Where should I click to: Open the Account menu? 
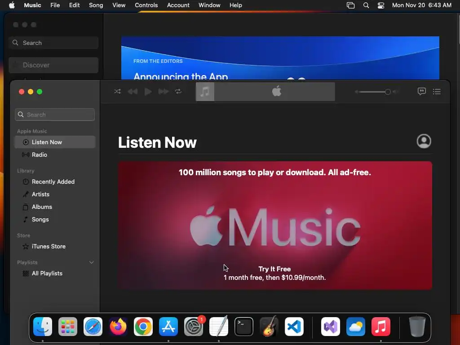[178, 5]
